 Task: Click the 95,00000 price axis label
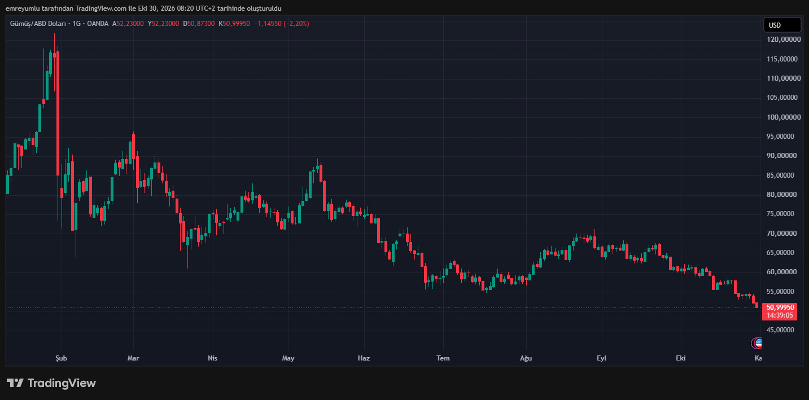pos(781,137)
